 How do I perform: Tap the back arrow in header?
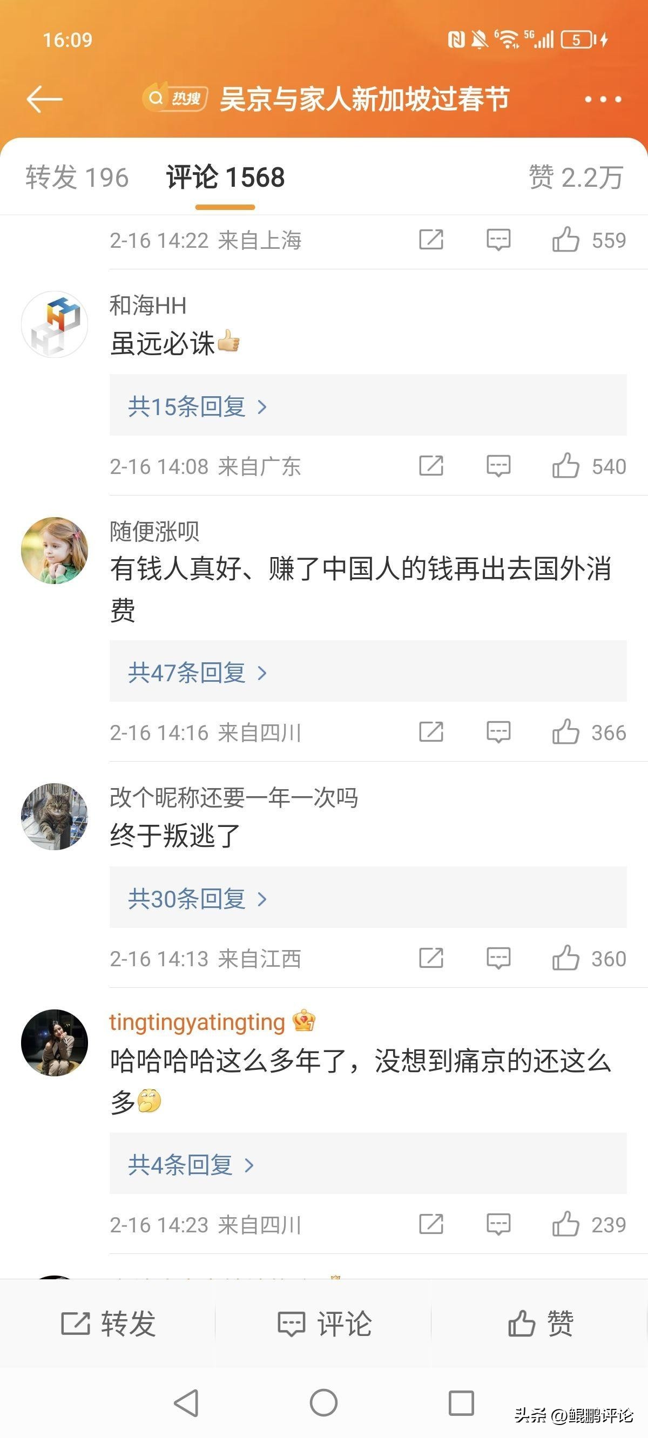click(x=44, y=99)
